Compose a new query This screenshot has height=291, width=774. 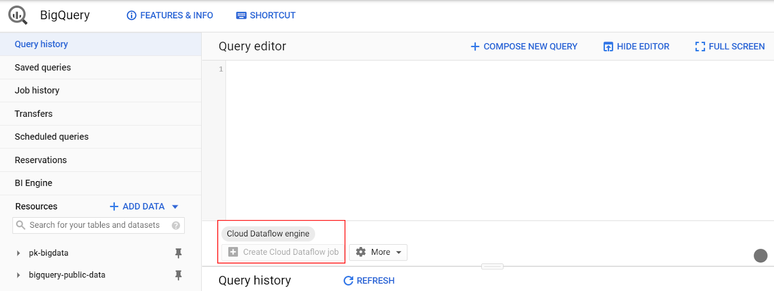[524, 46]
